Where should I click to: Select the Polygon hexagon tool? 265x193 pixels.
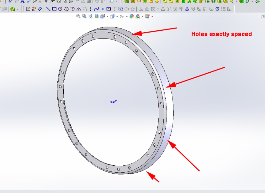217,9
